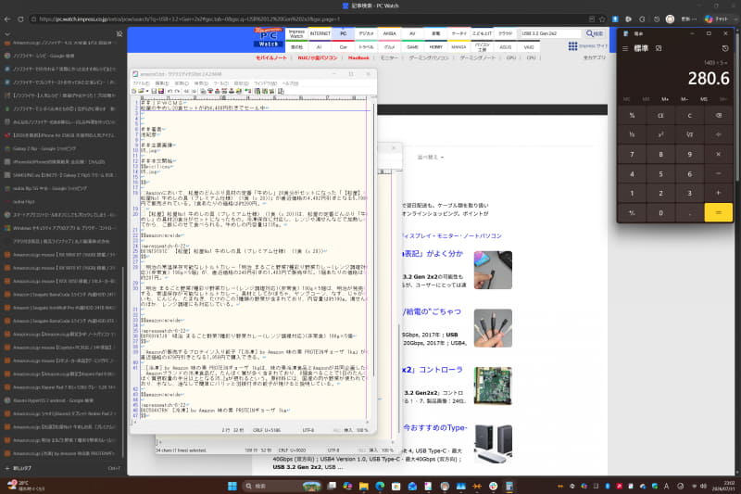Click the x squared key on calculator
Screen dimensions: 741x494
660,134
